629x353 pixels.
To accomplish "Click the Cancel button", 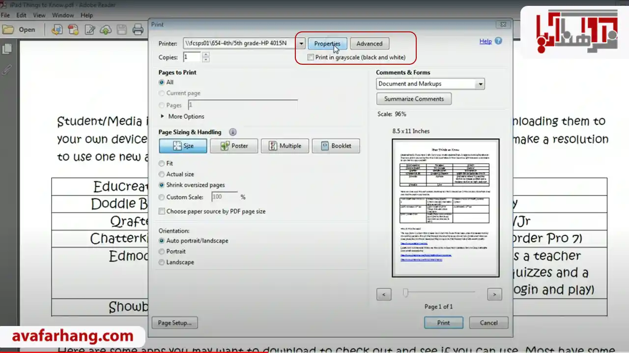I will [488, 323].
